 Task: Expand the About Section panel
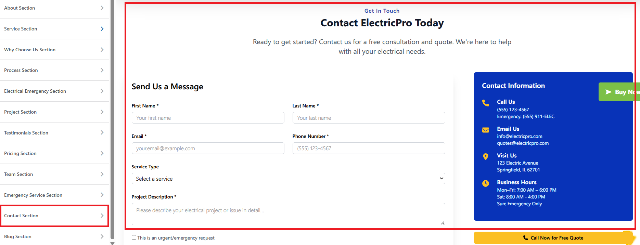(x=54, y=8)
